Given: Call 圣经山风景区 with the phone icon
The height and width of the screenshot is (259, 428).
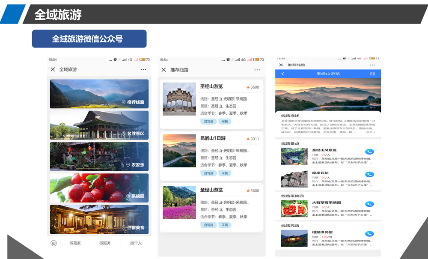Looking at the screenshot, I should 369,152.
